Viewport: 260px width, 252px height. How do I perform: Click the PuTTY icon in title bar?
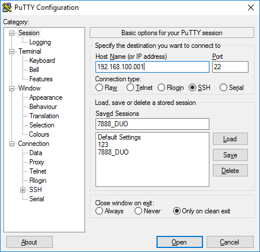point(7,7)
